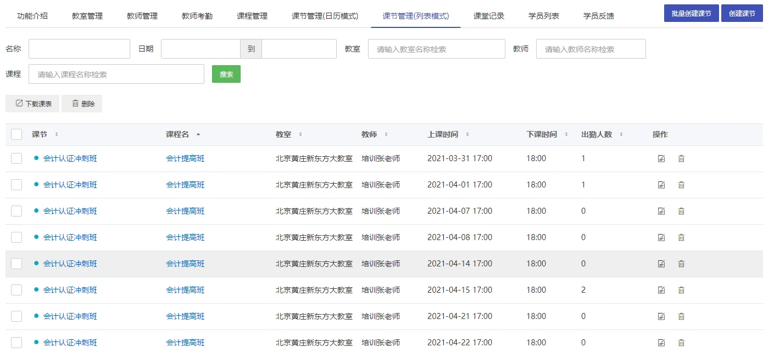Edit the 2021-04-22 17:00 lesson
Viewport: 774px width, 353px height.
point(661,343)
